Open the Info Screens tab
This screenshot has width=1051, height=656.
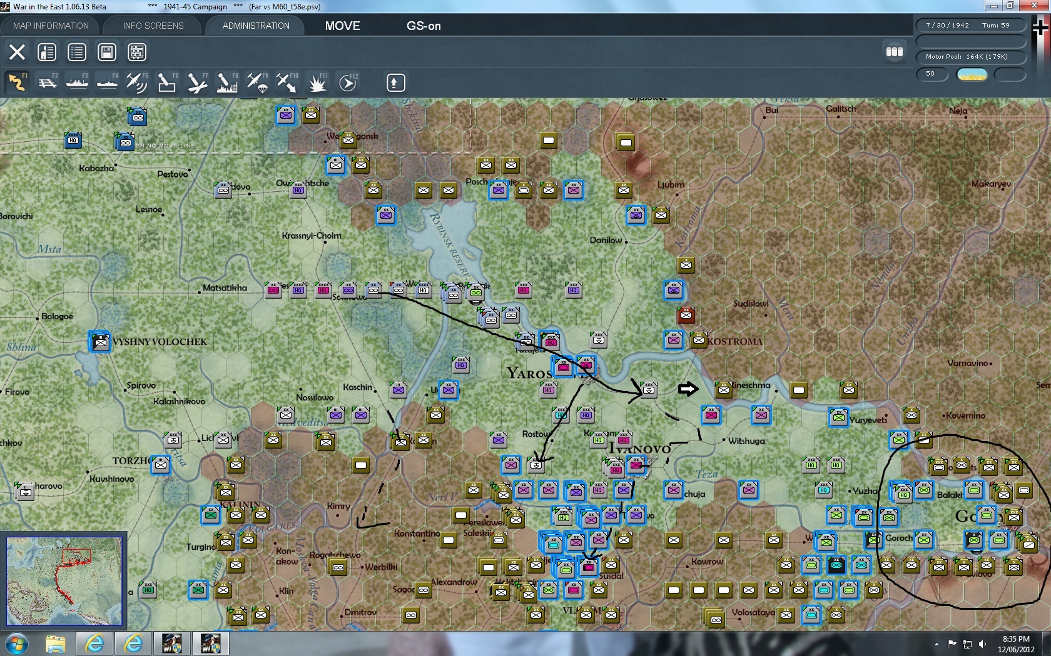tap(153, 26)
